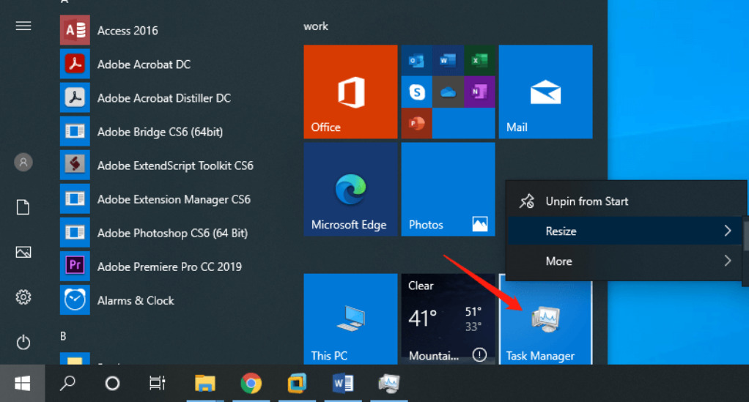Select Unpin from Start
Screen dimensions: 749x402
pyautogui.click(x=626, y=201)
